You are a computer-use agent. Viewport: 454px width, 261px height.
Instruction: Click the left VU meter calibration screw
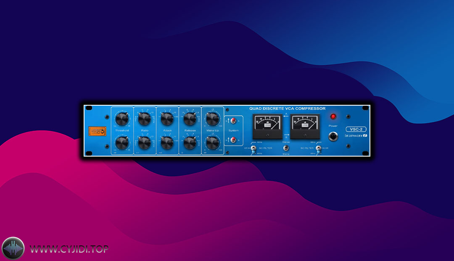point(267,135)
